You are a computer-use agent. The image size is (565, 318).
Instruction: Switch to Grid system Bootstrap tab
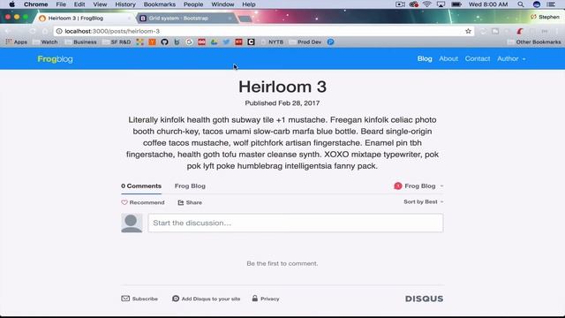pyautogui.click(x=185, y=18)
